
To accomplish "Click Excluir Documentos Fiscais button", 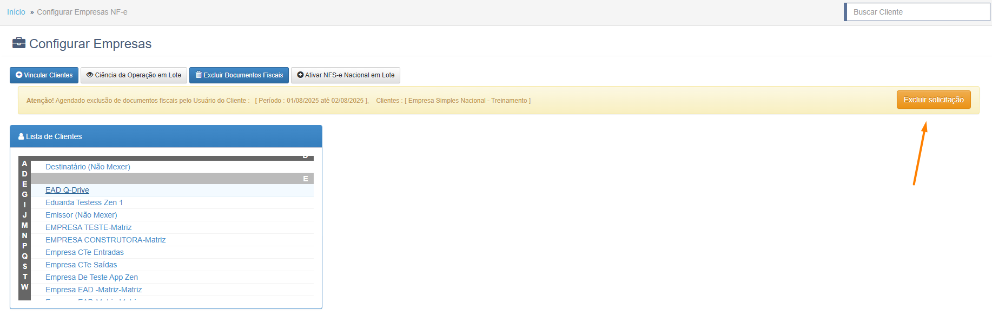I will [239, 75].
